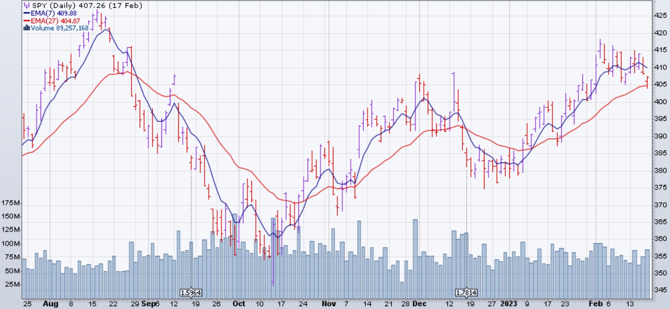Click the Aug label on date axis
The width and height of the screenshot is (670, 309).
[51, 304]
